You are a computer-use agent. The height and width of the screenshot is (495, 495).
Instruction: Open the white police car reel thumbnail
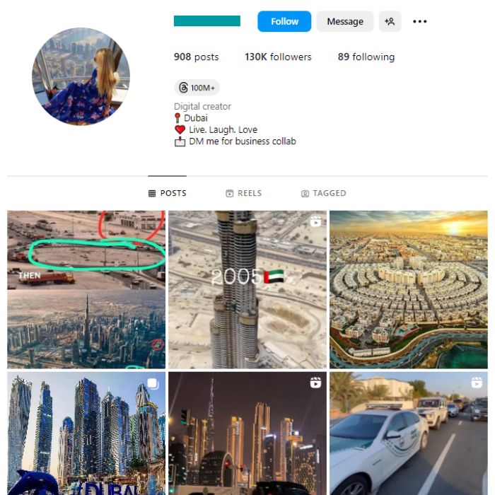click(x=409, y=433)
